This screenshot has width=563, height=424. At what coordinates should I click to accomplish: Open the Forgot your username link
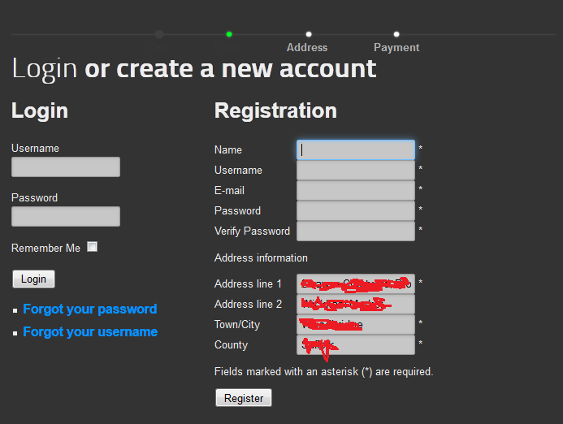tap(90, 331)
